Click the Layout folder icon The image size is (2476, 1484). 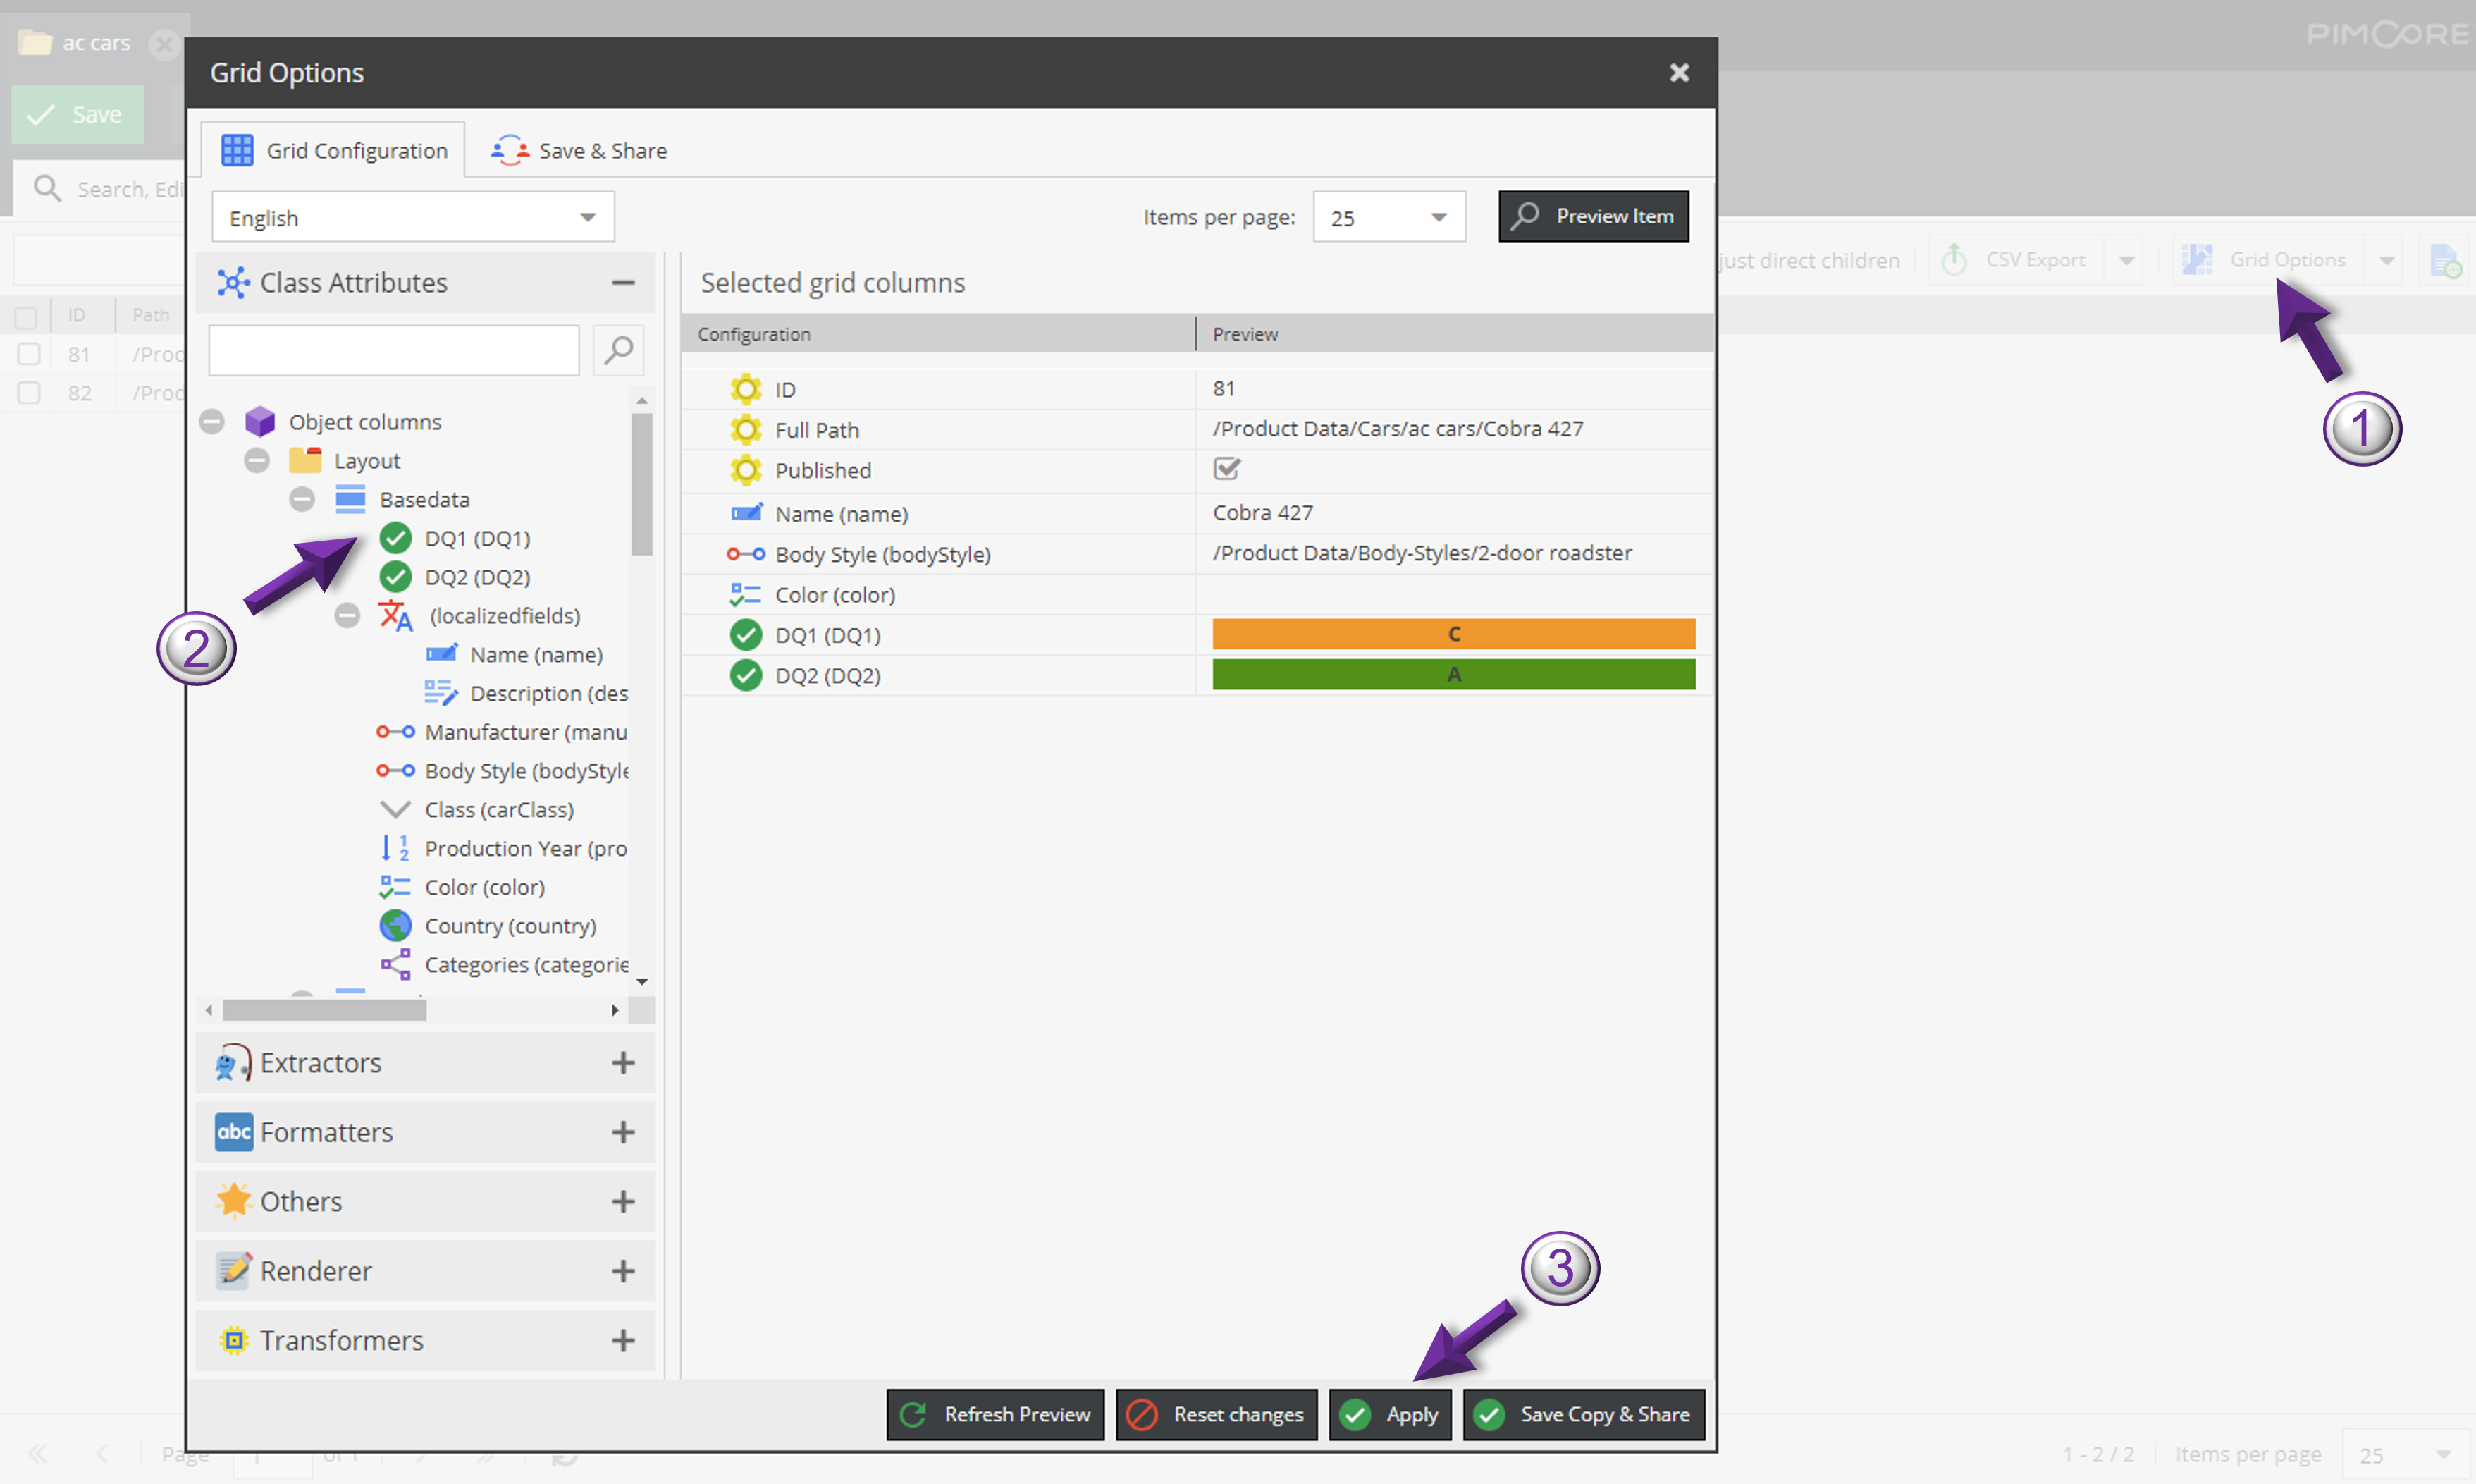click(x=305, y=461)
